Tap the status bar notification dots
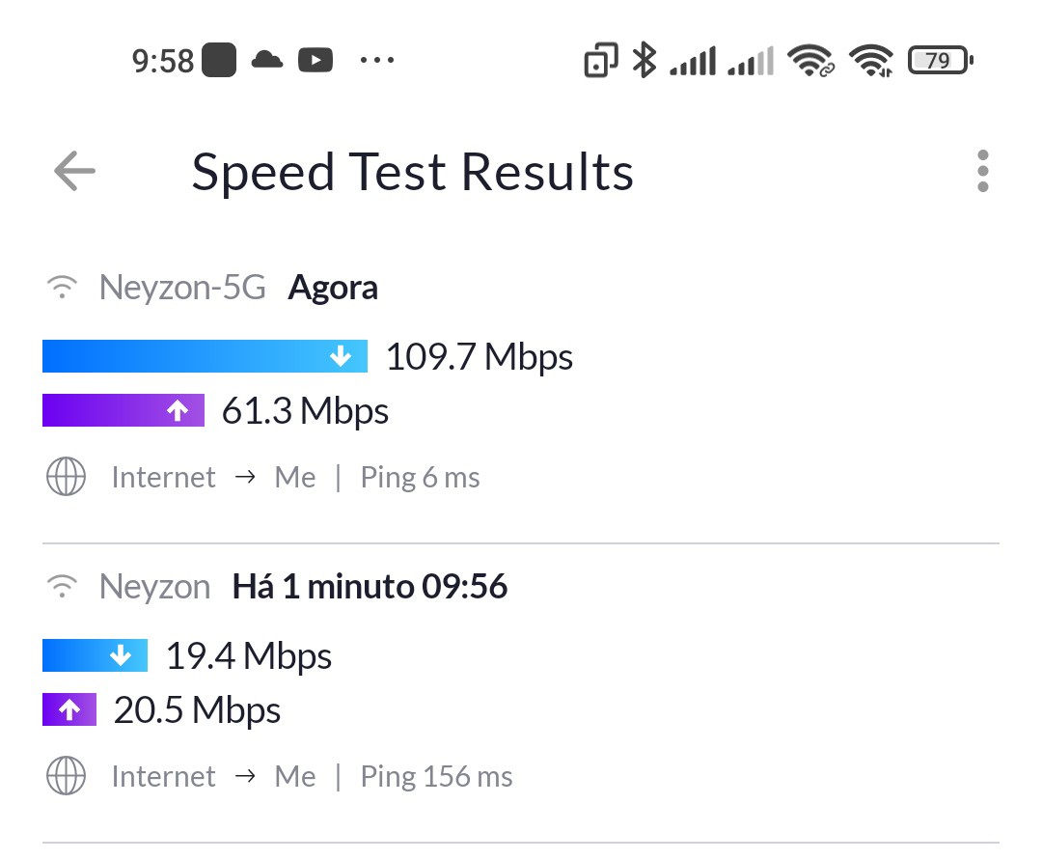 (376, 61)
